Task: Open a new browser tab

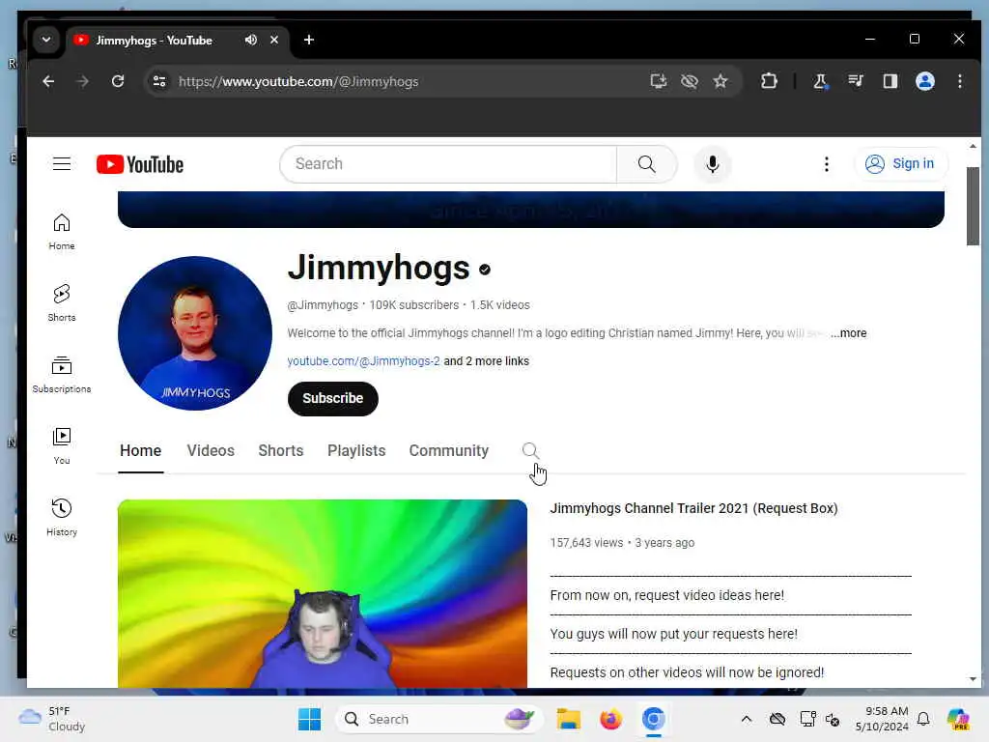Action: [309, 40]
